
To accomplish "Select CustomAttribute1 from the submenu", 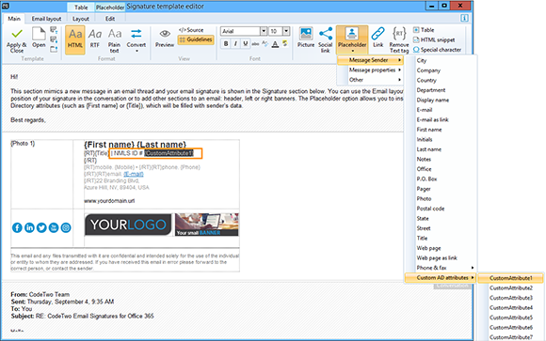I will tap(510, 278).
